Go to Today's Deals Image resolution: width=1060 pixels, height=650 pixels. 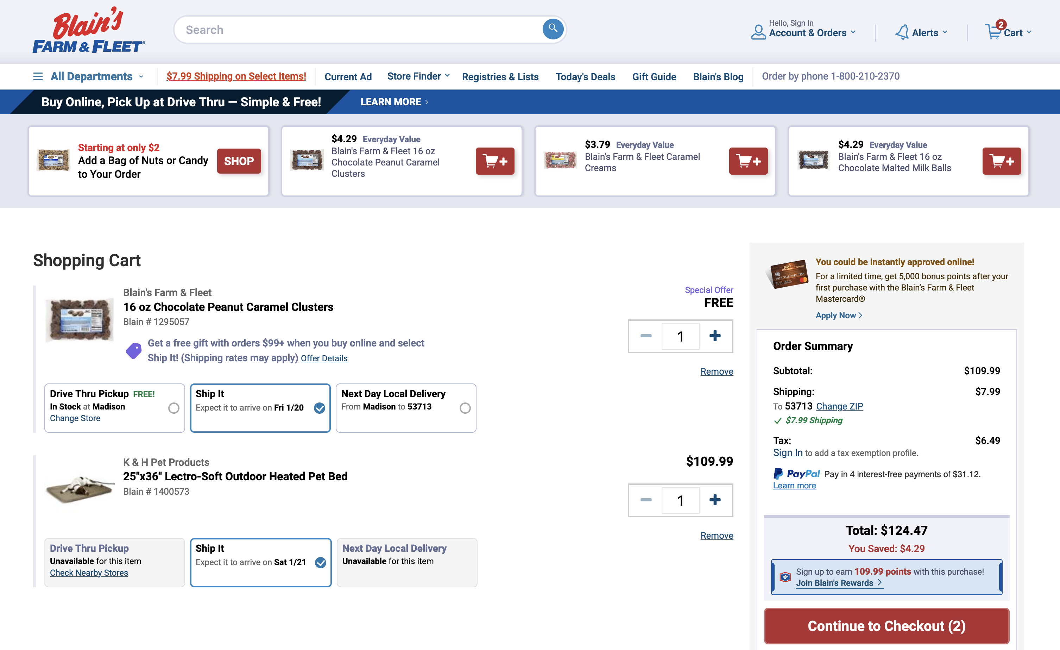pos(585,77)
